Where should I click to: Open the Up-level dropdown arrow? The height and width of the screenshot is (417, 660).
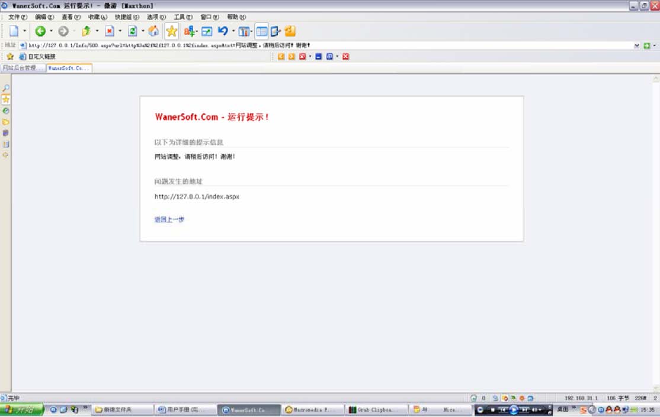coord(97,31)
